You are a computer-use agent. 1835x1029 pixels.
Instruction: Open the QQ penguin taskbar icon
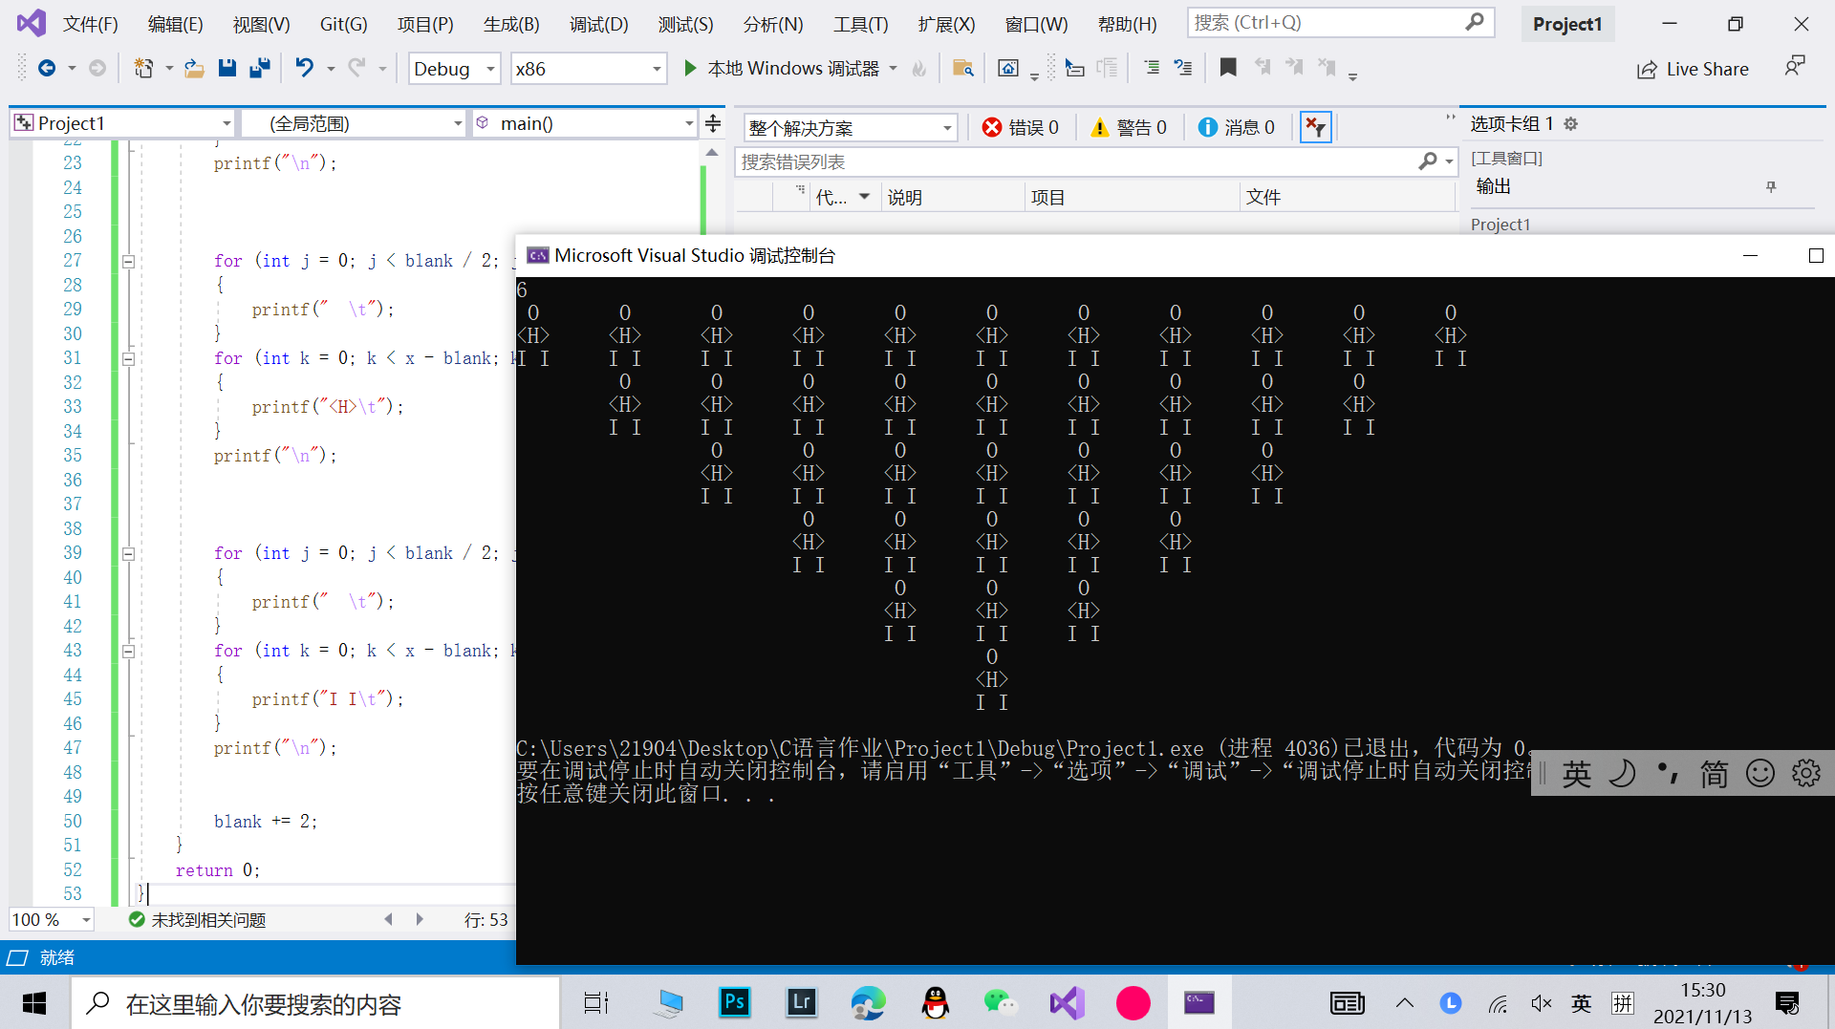(935, 1002)
